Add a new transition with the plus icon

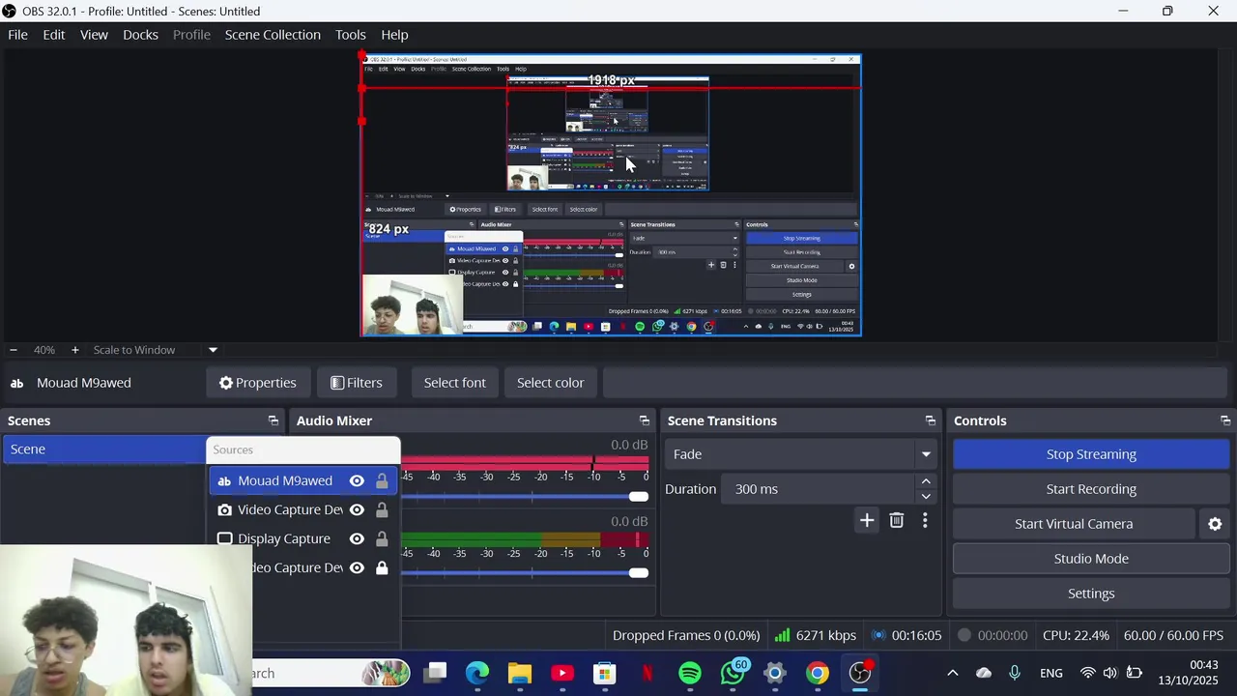(x=867, y=521)
